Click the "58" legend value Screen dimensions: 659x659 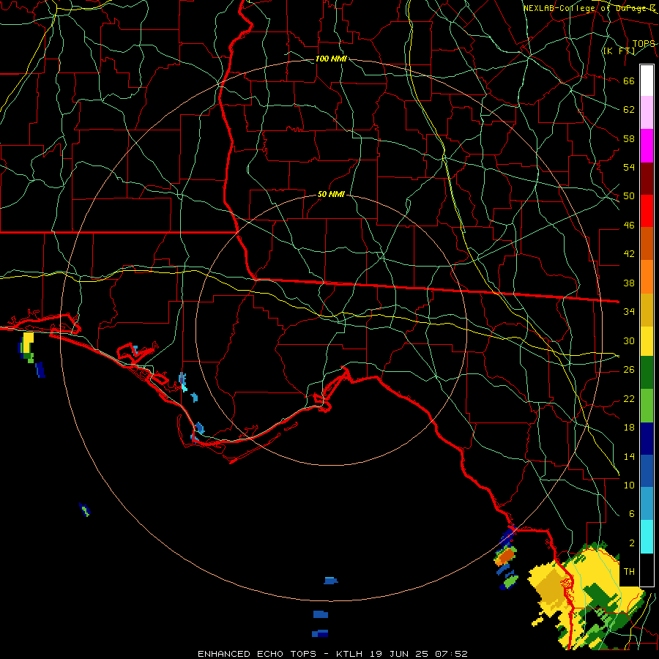click(x=629, y=138)
